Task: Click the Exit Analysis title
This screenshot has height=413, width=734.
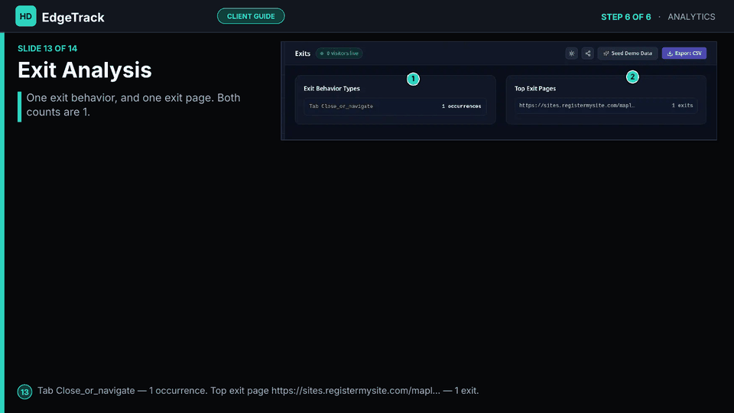Action: click(85, 70)
